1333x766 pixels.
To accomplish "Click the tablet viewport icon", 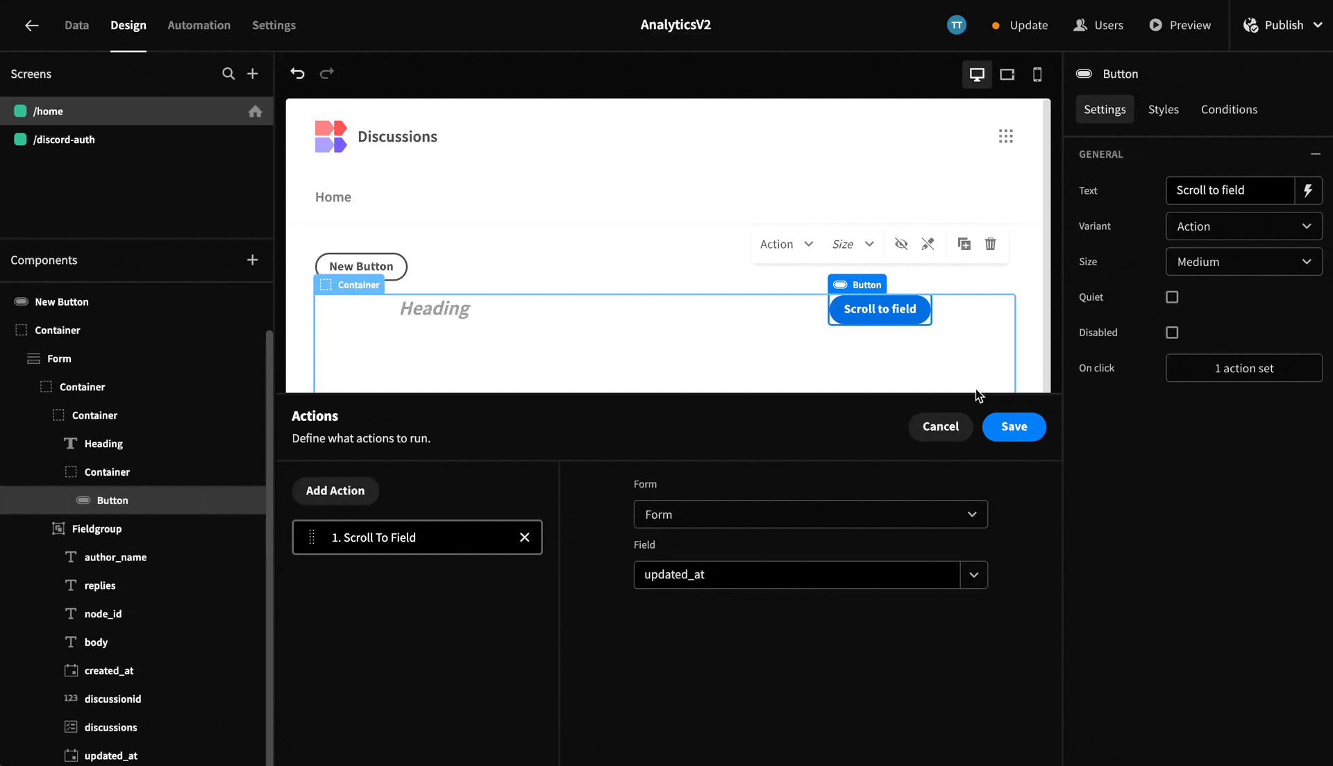I will pos(1007,74).
